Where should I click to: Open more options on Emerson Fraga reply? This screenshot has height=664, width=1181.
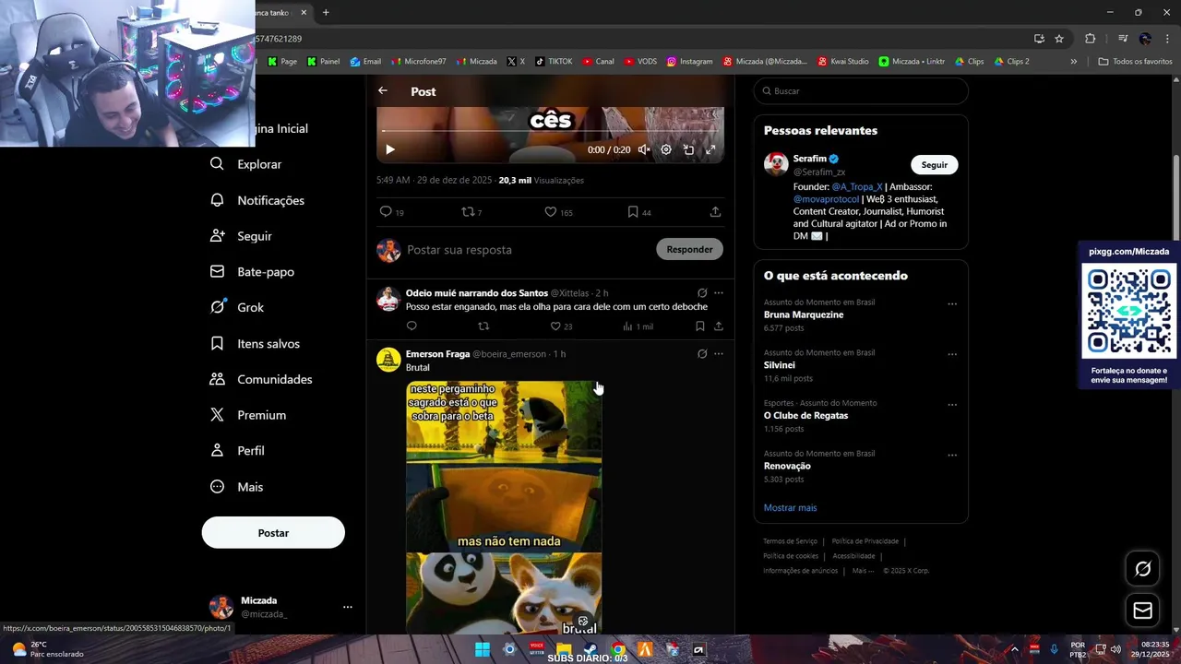[719, 354]
